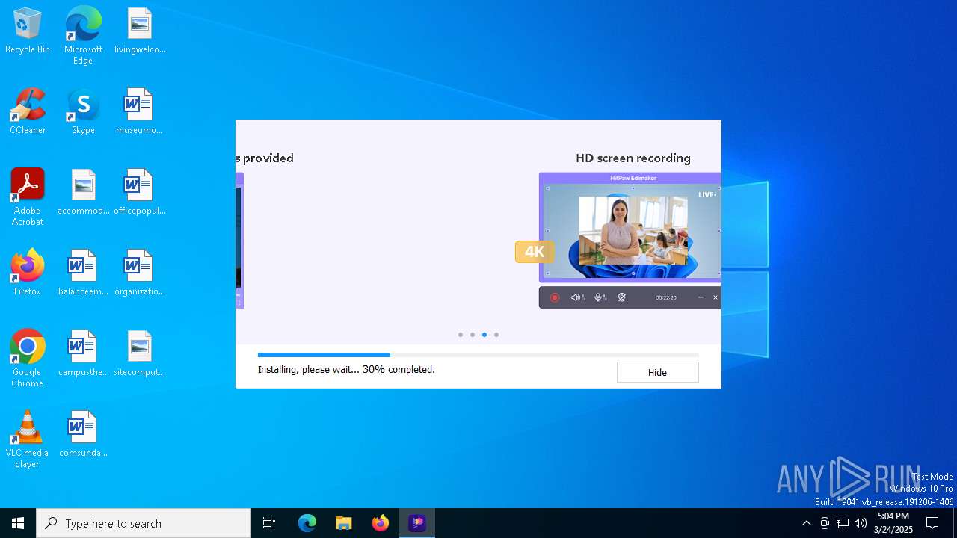
Task: Select the organizatio... Word document
Action: (140, 273)
